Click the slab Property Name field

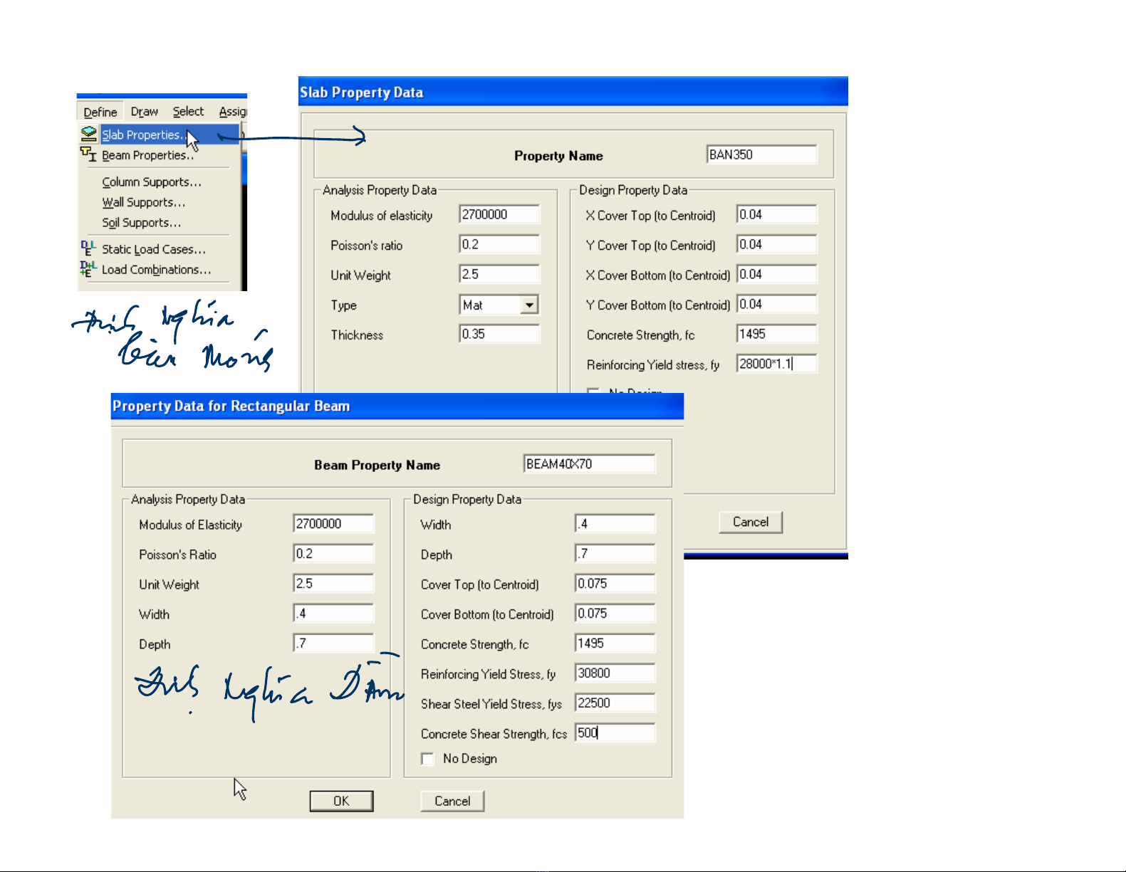pyautogui.click(x=761, y=155)
